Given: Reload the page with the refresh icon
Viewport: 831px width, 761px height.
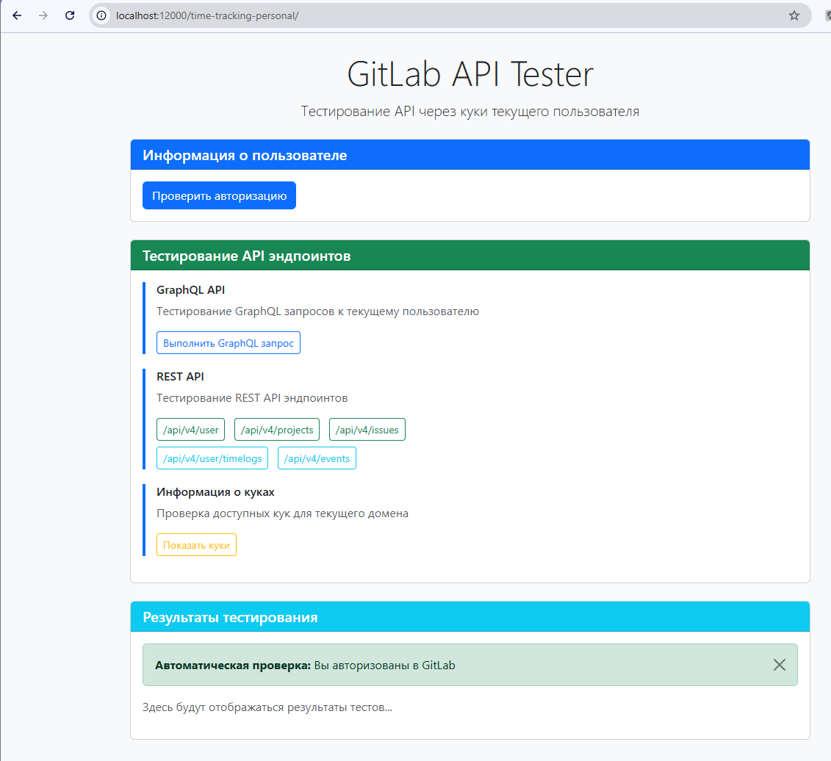Looking at the screenshot, I should (69, 15).
